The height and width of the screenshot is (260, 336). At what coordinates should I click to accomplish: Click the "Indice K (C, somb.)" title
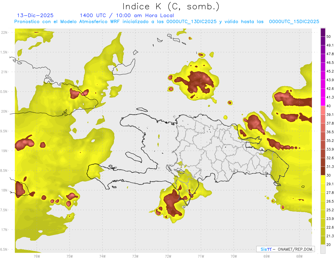[171, 6]
